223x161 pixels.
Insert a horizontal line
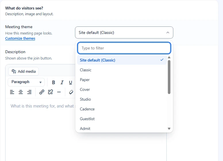(59, 92)
